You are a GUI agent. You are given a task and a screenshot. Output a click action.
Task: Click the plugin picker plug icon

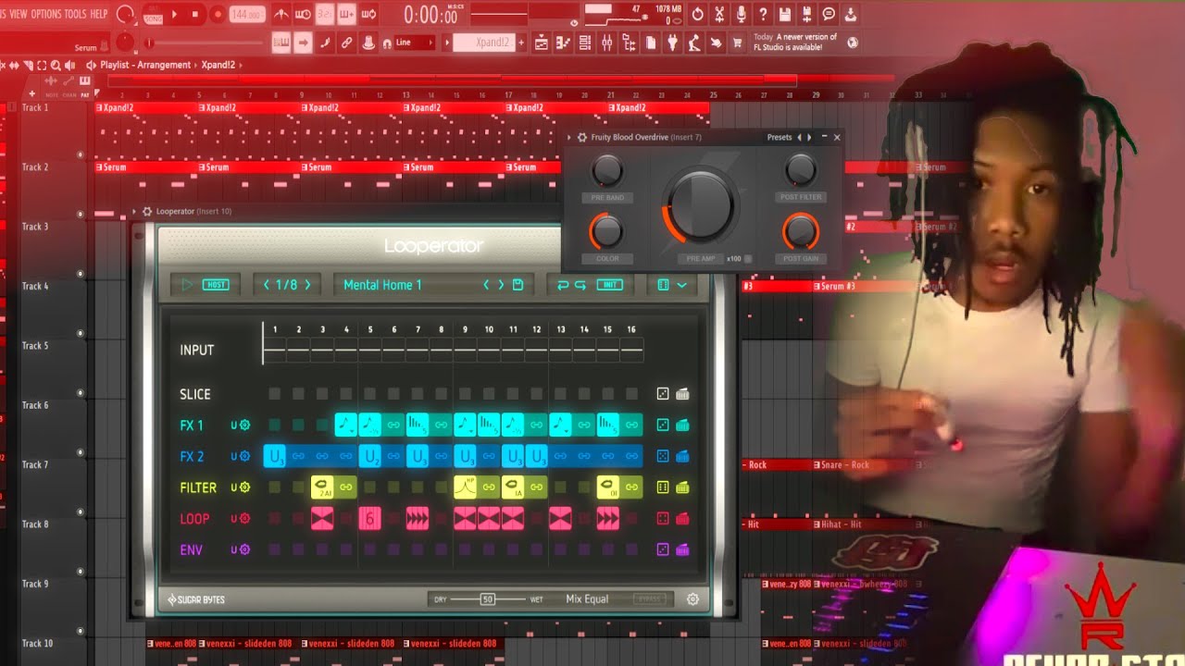click(x=673, y=43)
